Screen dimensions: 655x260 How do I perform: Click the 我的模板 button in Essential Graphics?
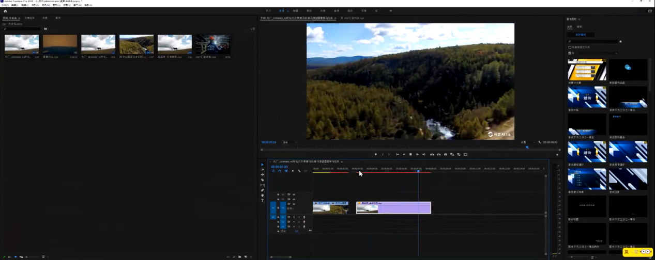[x=581, y=35]
